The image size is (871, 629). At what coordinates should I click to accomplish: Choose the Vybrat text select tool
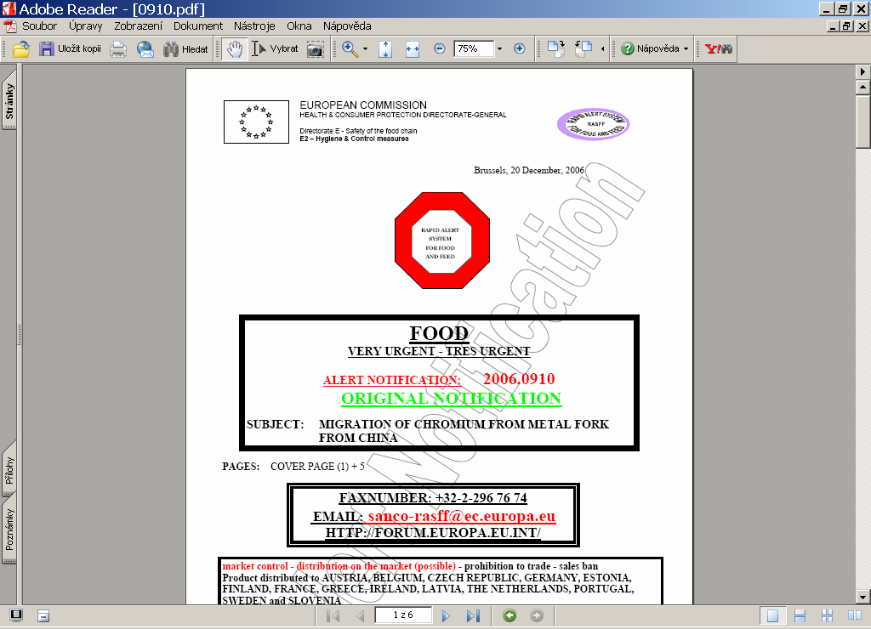[275, 48]
